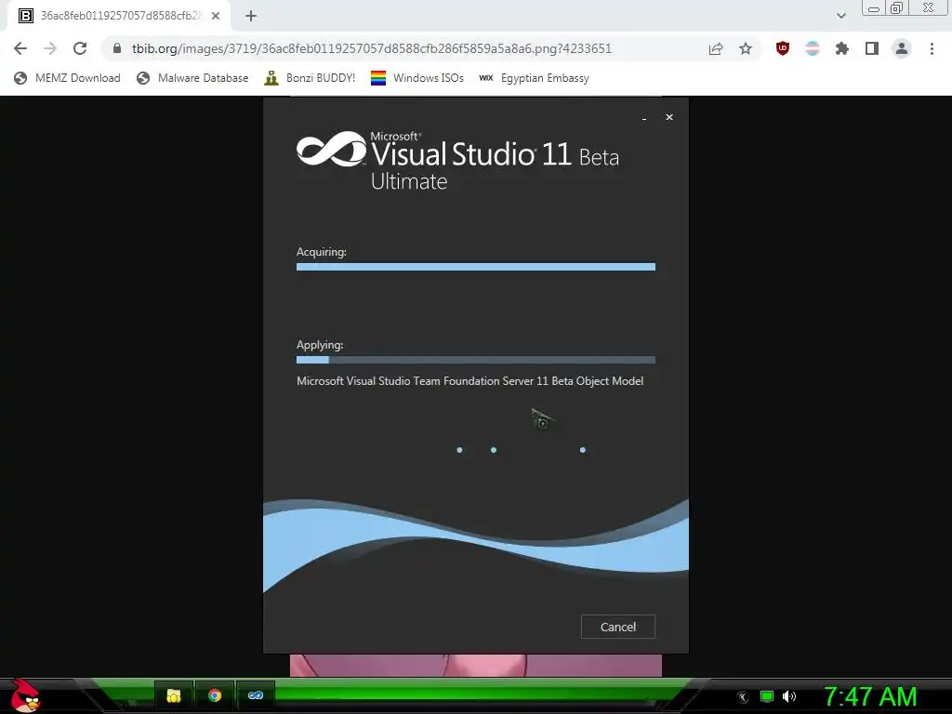Open Extensions puzzle menu

click(842, 48)
